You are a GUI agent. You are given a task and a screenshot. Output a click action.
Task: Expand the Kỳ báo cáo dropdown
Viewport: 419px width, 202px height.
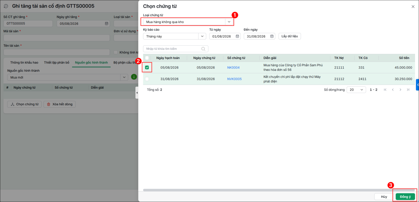pos(202,36)
